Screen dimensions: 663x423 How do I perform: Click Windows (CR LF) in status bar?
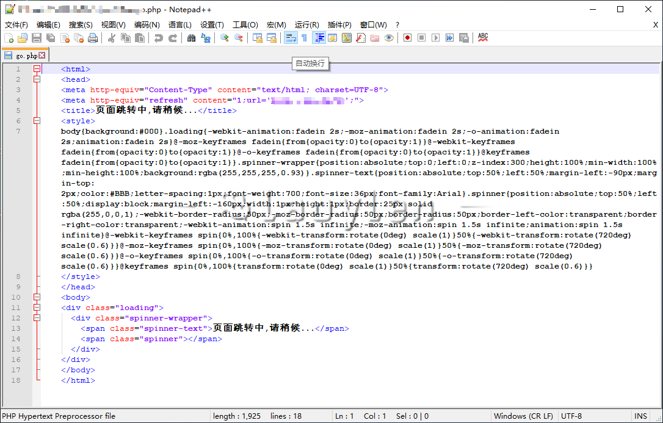tap(523, 416)
